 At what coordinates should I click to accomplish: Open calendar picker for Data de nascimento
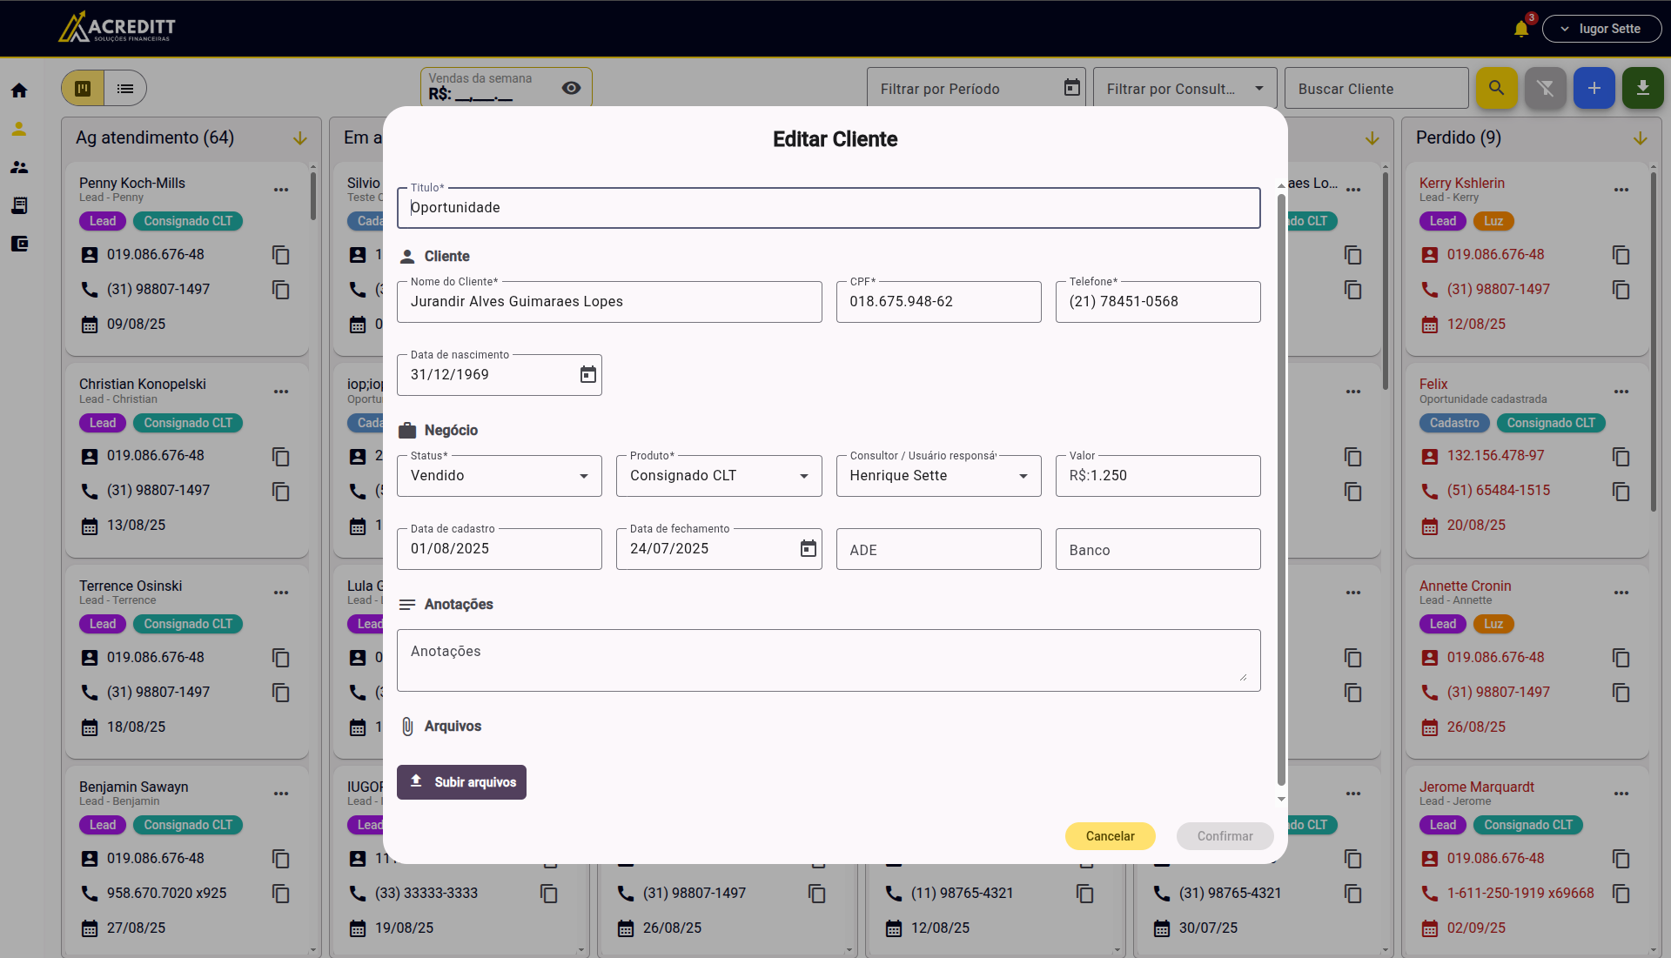click(588, 374)
